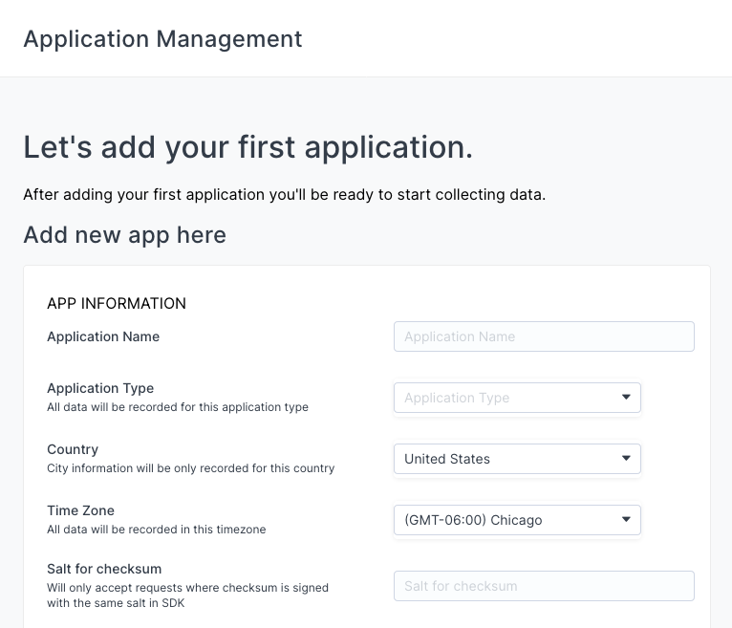
Task: Click the Application Type field label
Action: (x=100, y=388)
